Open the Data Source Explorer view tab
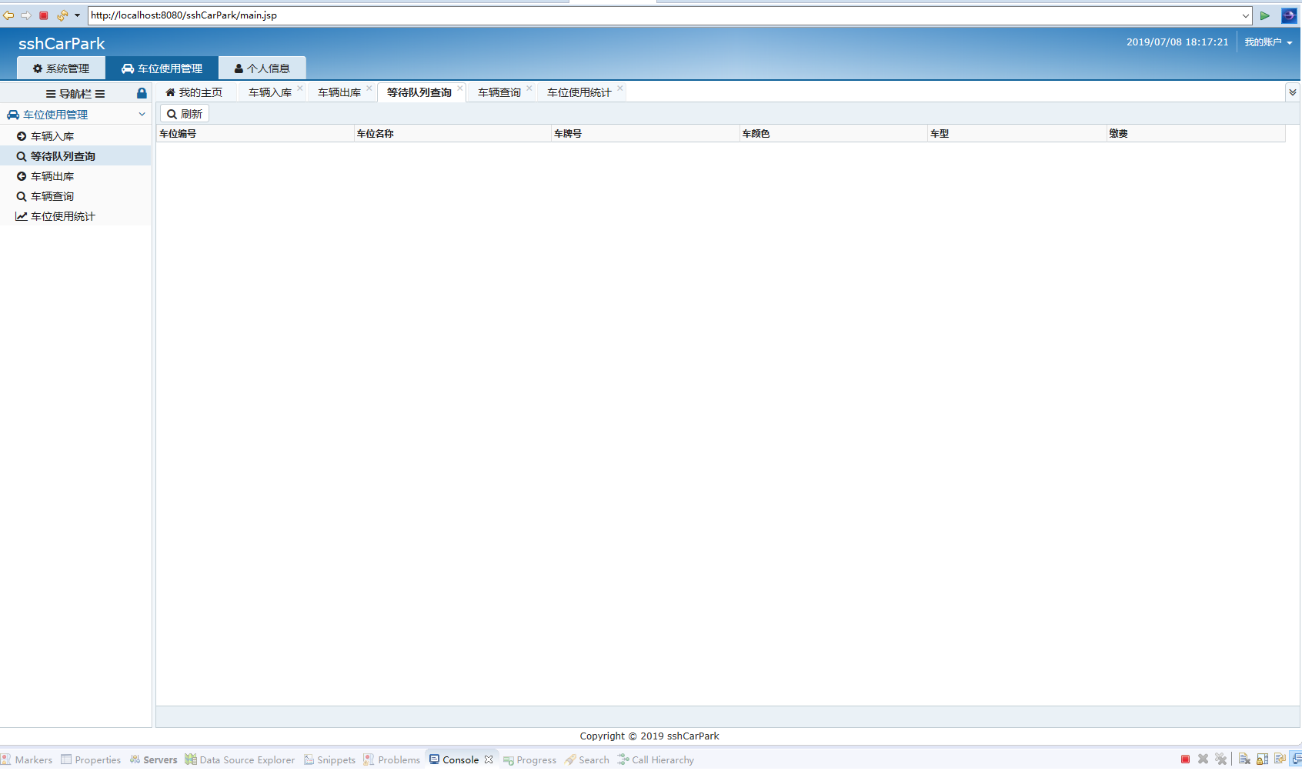This screenshot has height=771, width=1302. (x=240, y=760)
